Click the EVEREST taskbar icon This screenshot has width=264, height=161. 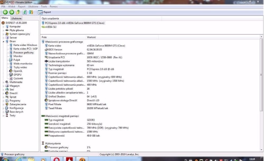pos(82,159)
